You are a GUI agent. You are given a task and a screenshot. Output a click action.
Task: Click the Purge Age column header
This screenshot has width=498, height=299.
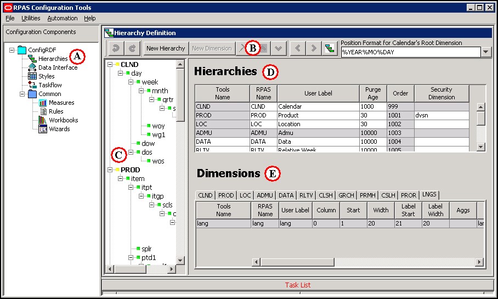click(373, 93)
